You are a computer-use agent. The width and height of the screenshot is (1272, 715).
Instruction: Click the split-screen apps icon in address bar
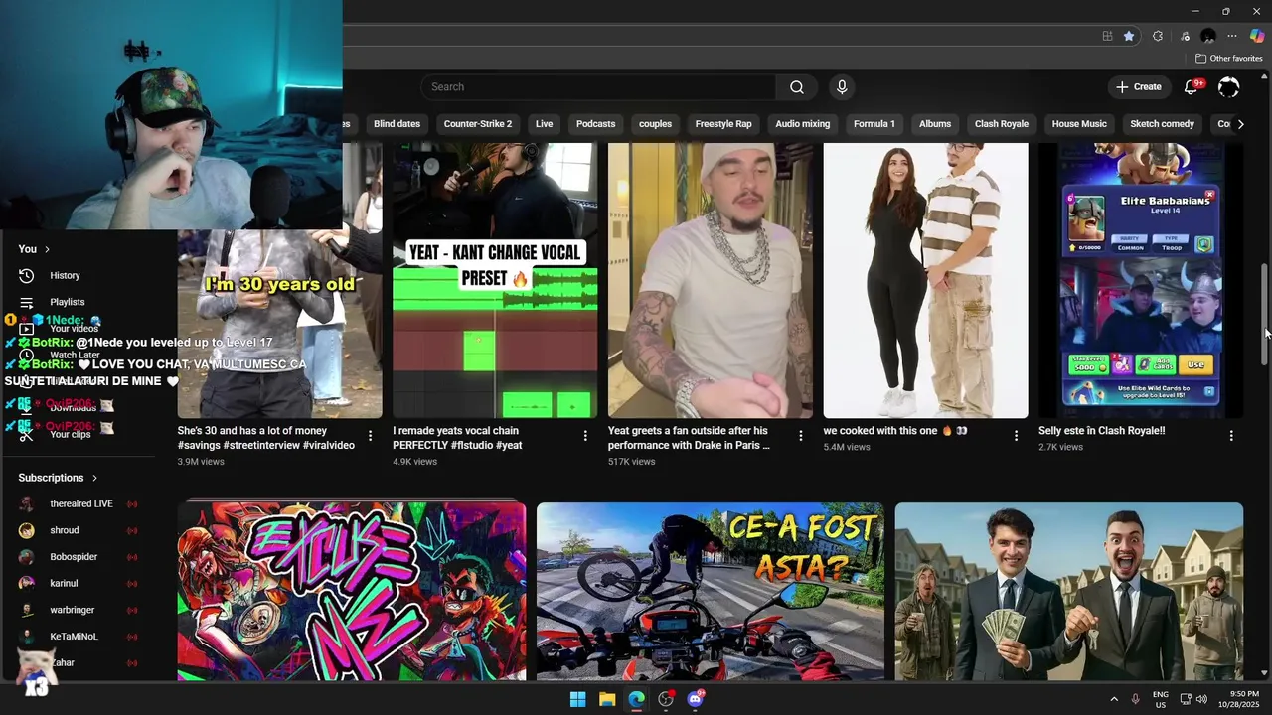(1107, 36)
